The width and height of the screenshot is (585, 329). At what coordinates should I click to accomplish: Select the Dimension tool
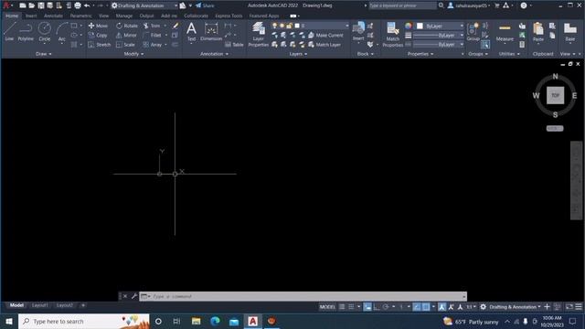(x=211, y=31)
